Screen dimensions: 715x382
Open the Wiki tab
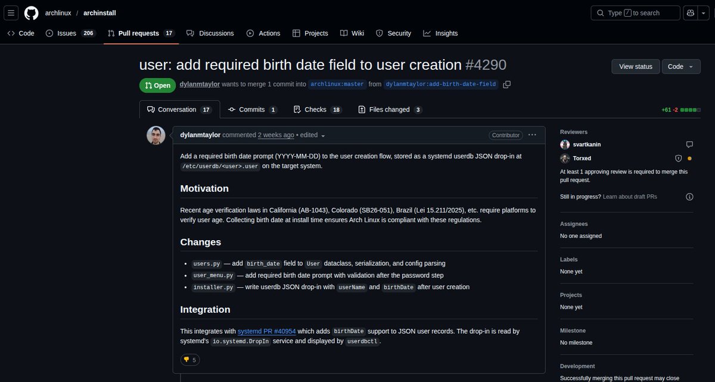[352, 33]
